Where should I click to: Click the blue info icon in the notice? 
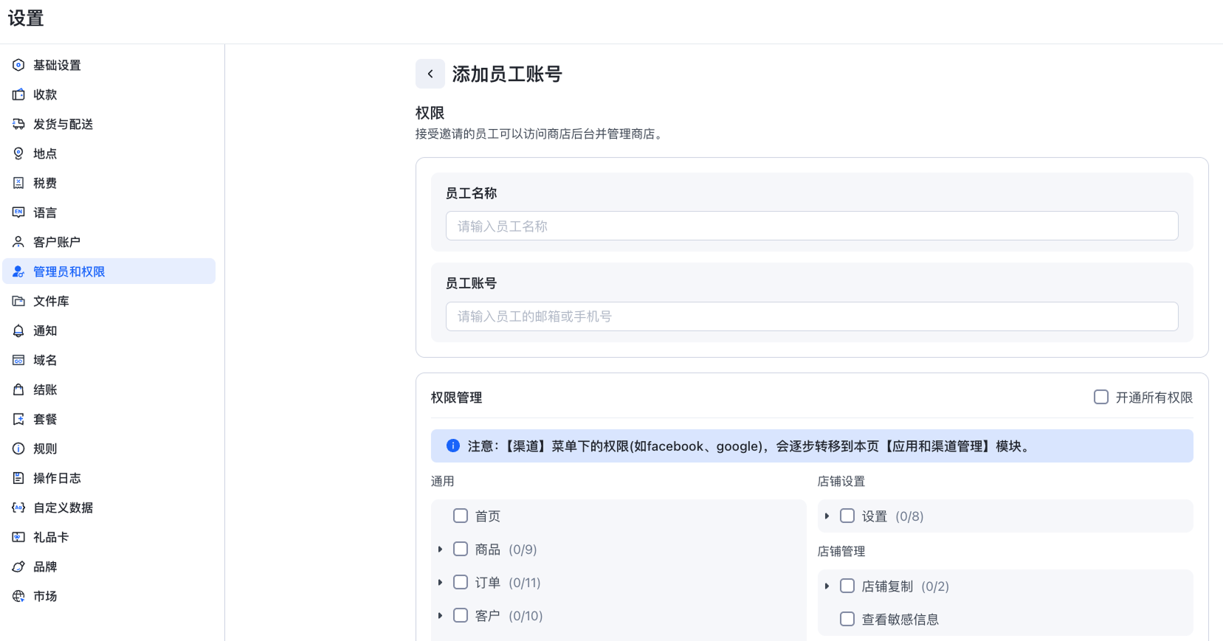(x=453, y=446)
